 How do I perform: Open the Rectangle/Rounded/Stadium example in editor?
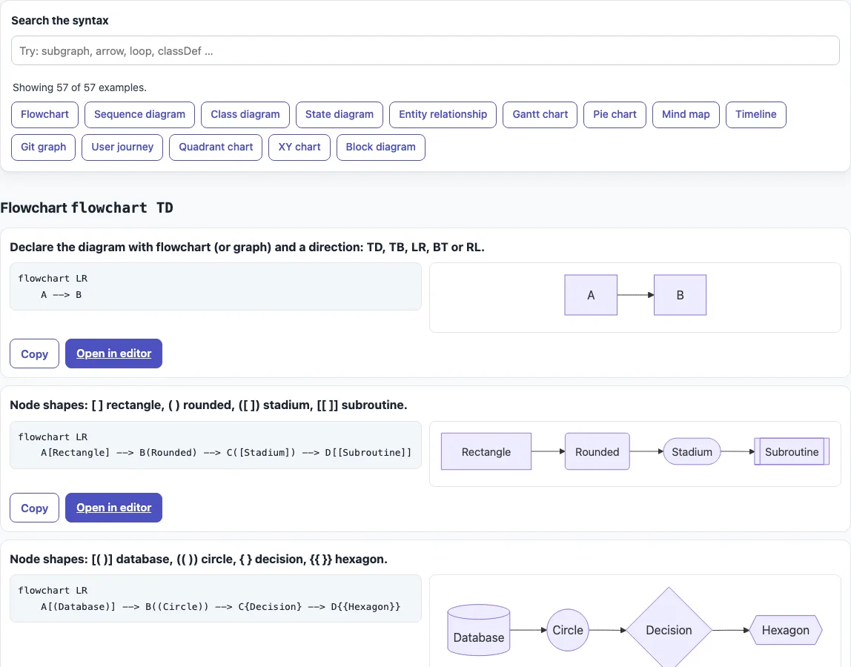(x=114, y=508)
